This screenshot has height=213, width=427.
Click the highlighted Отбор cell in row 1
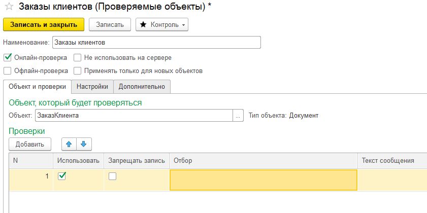tap(264, 180)
